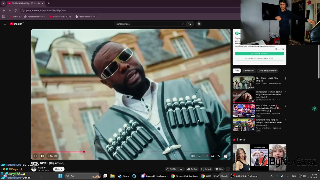Reload the page with the refresh icon

click(x=15, y=10)
